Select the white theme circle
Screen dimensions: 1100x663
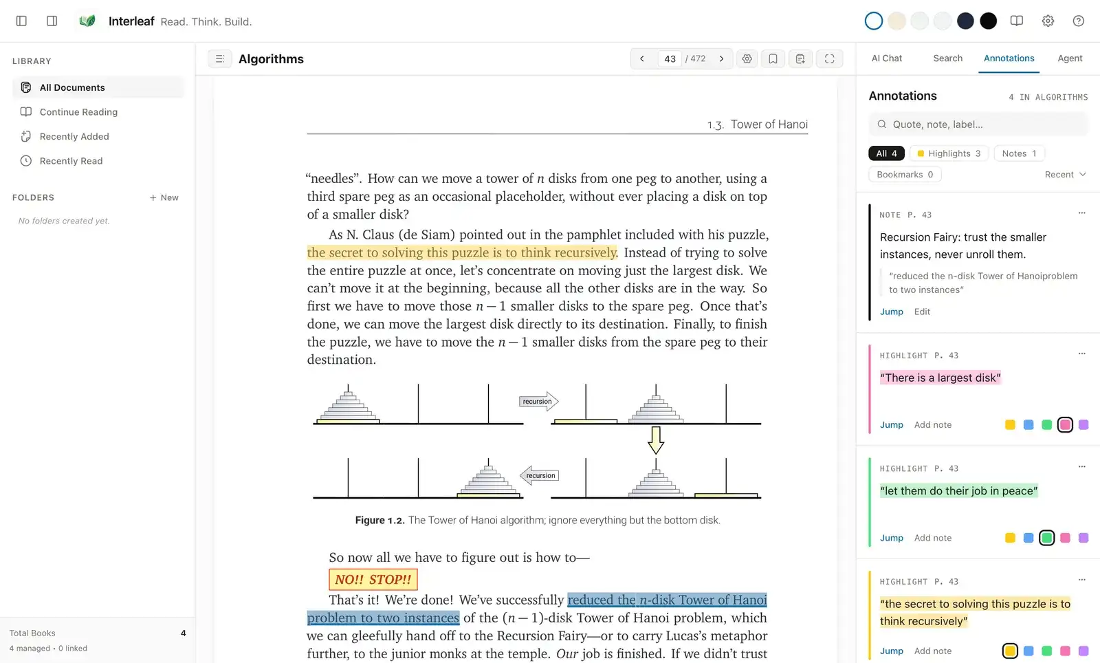coord(874,21)
